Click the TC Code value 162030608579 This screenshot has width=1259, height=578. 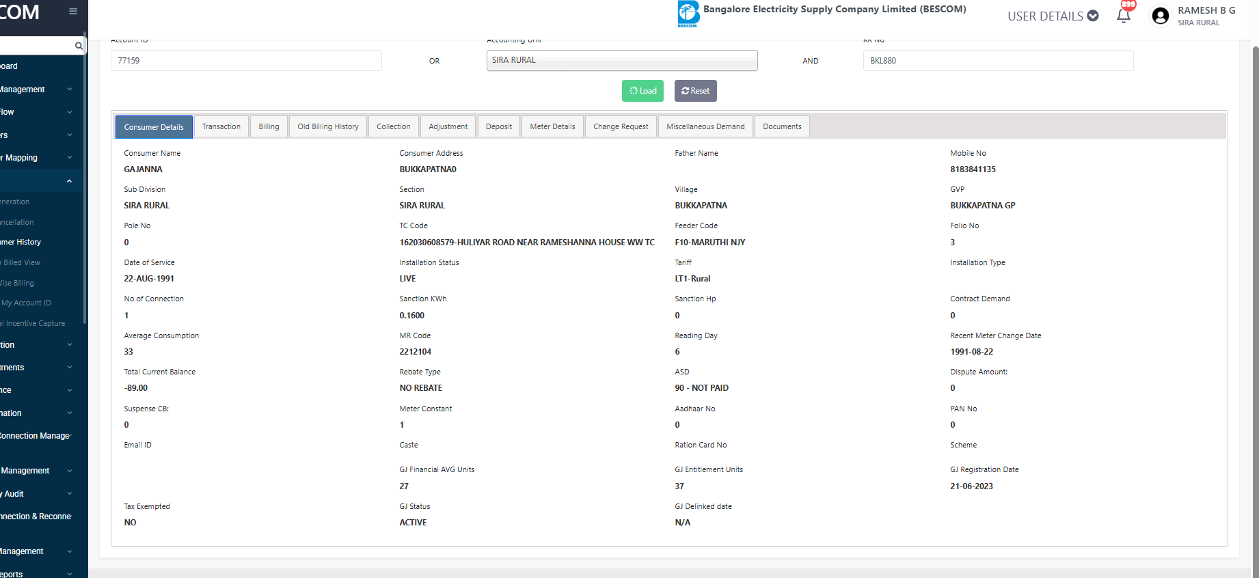[527, 243]
